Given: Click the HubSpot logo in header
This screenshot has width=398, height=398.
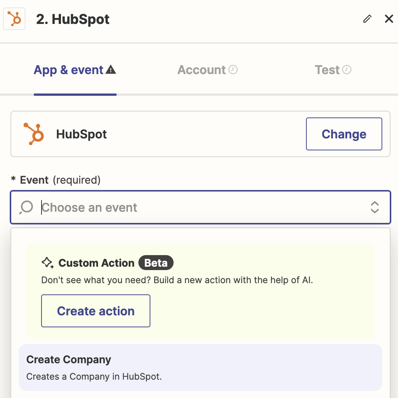Looking at the screenshot, I should pos(14,19).
